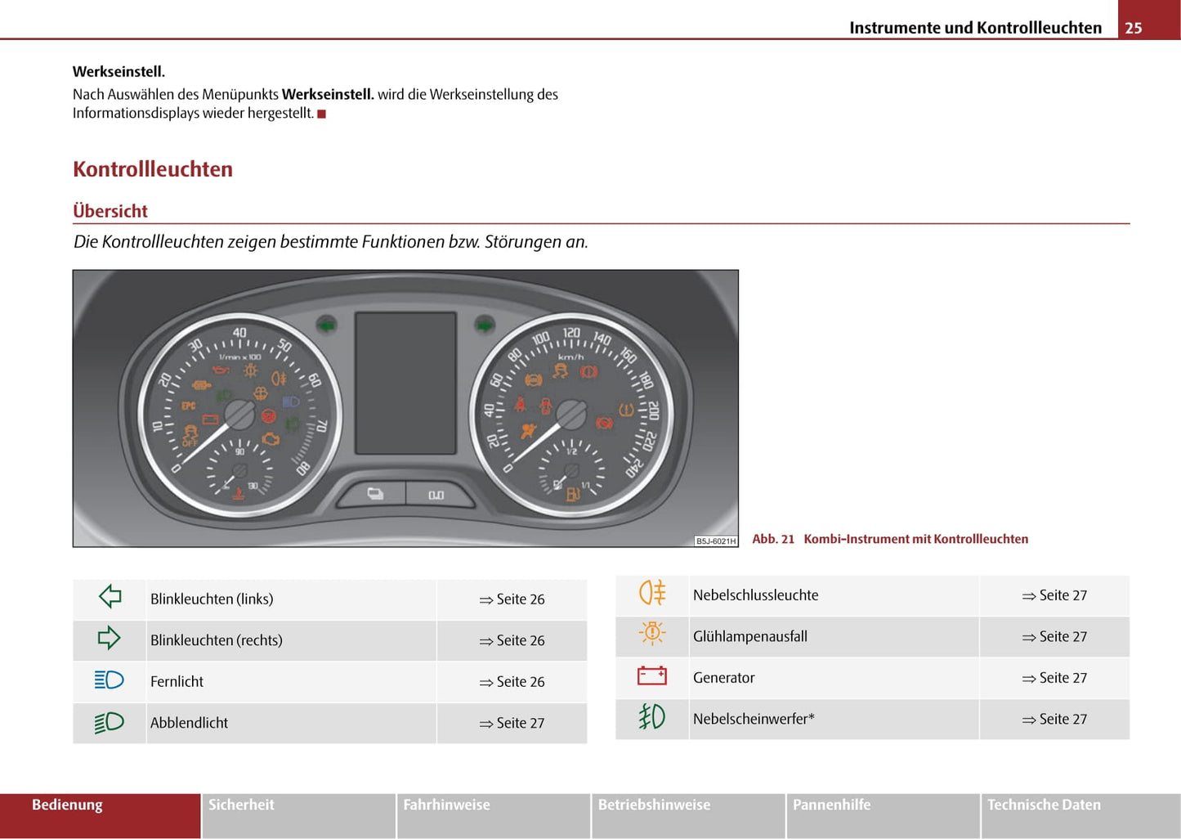The width and height of the screenshot is (1181, 839).
Task: Click the left turn signal icon in table
Action: (x=110, y=597)
